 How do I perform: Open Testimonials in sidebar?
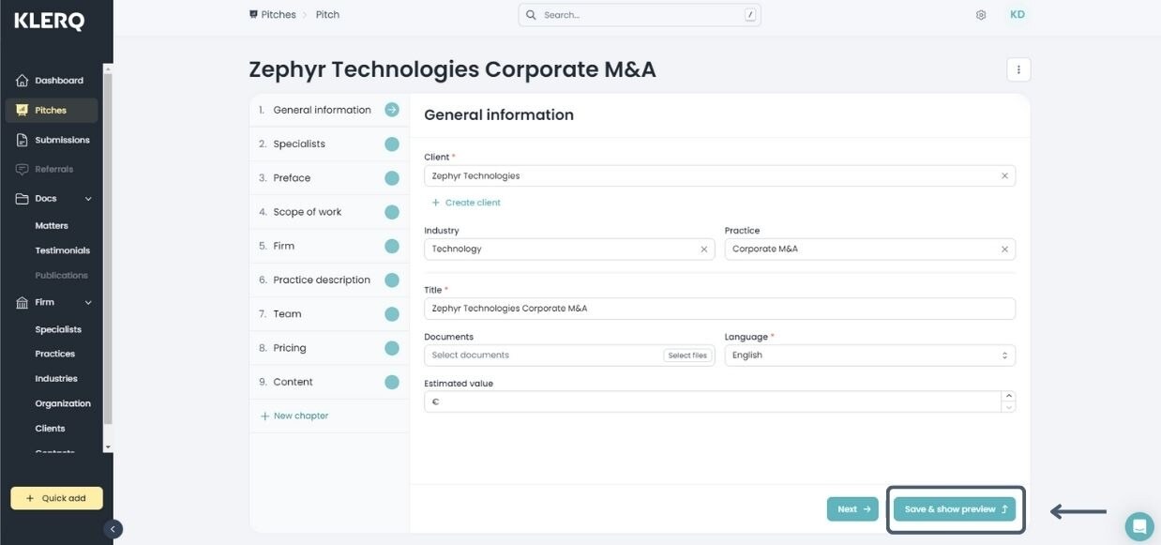tap(63, 250)
